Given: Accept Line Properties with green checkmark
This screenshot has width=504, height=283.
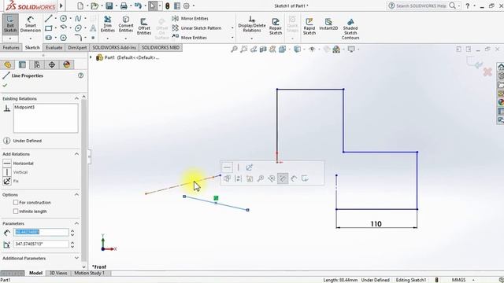Looking at the screenshot, I should pyautogui.click(x=5, y=86).
